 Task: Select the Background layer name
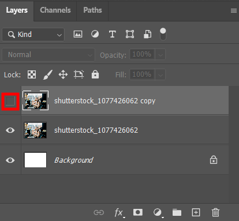tap(74, 160)
